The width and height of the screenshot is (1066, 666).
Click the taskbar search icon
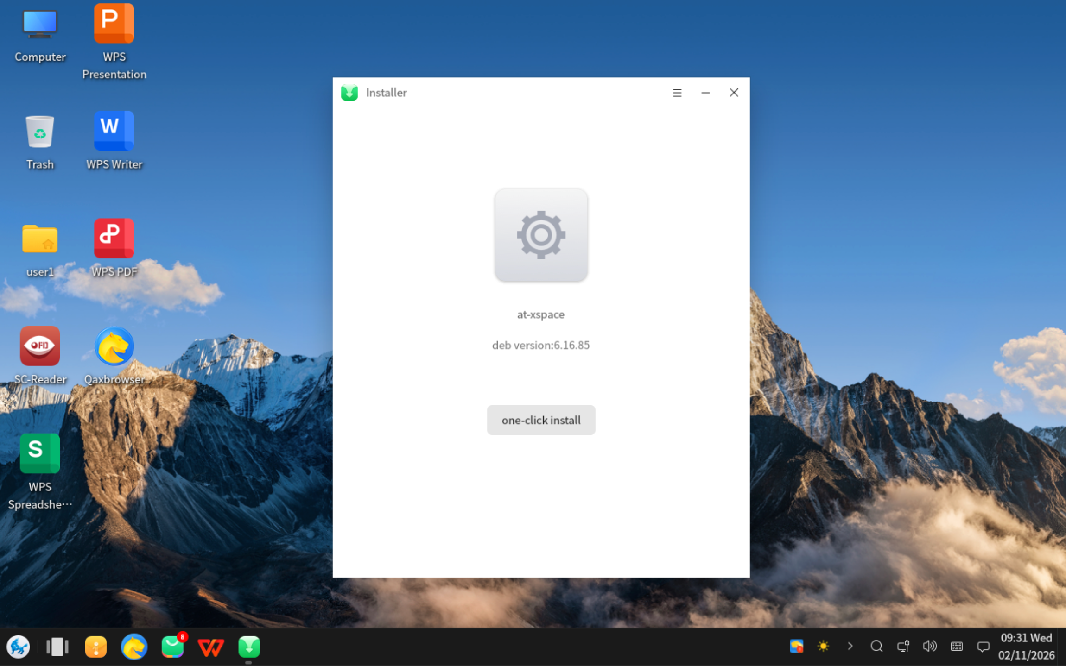coord(876,646)
